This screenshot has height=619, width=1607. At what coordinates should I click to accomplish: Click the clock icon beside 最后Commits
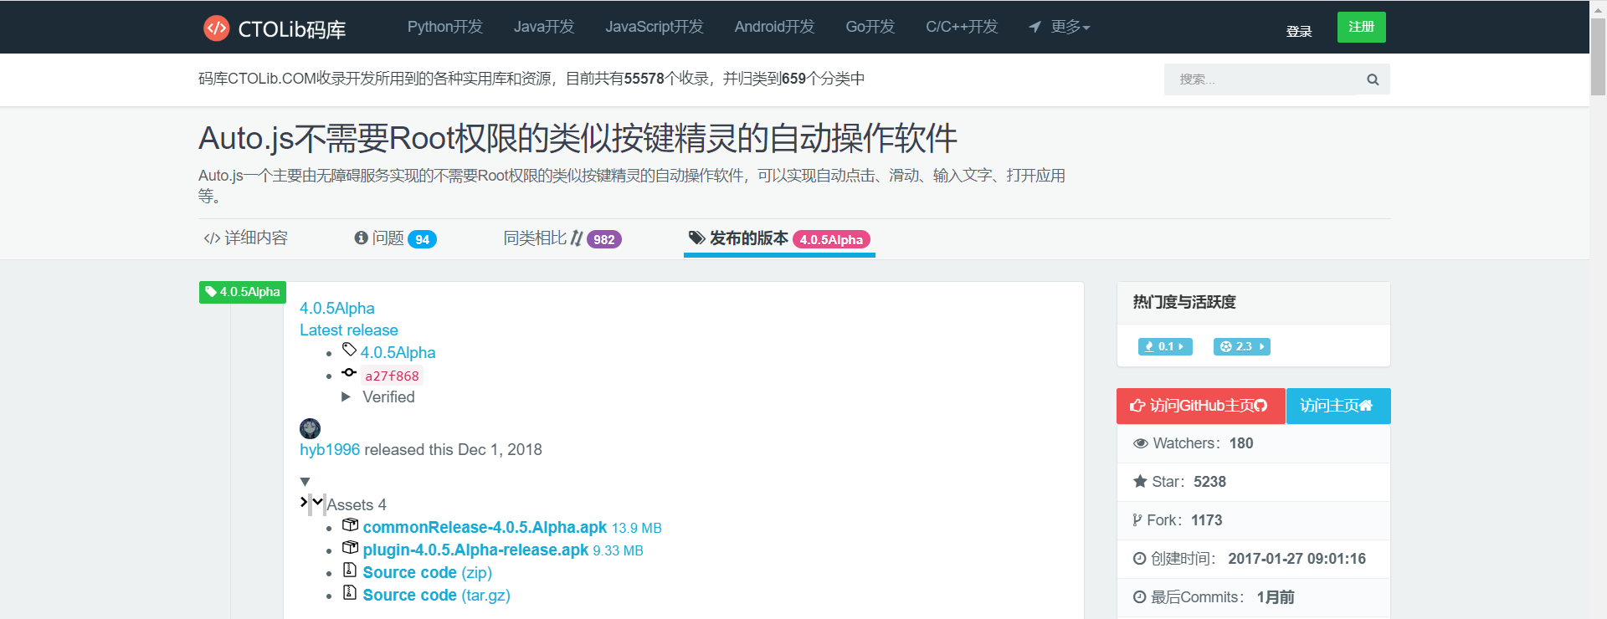pos(1139,597)
